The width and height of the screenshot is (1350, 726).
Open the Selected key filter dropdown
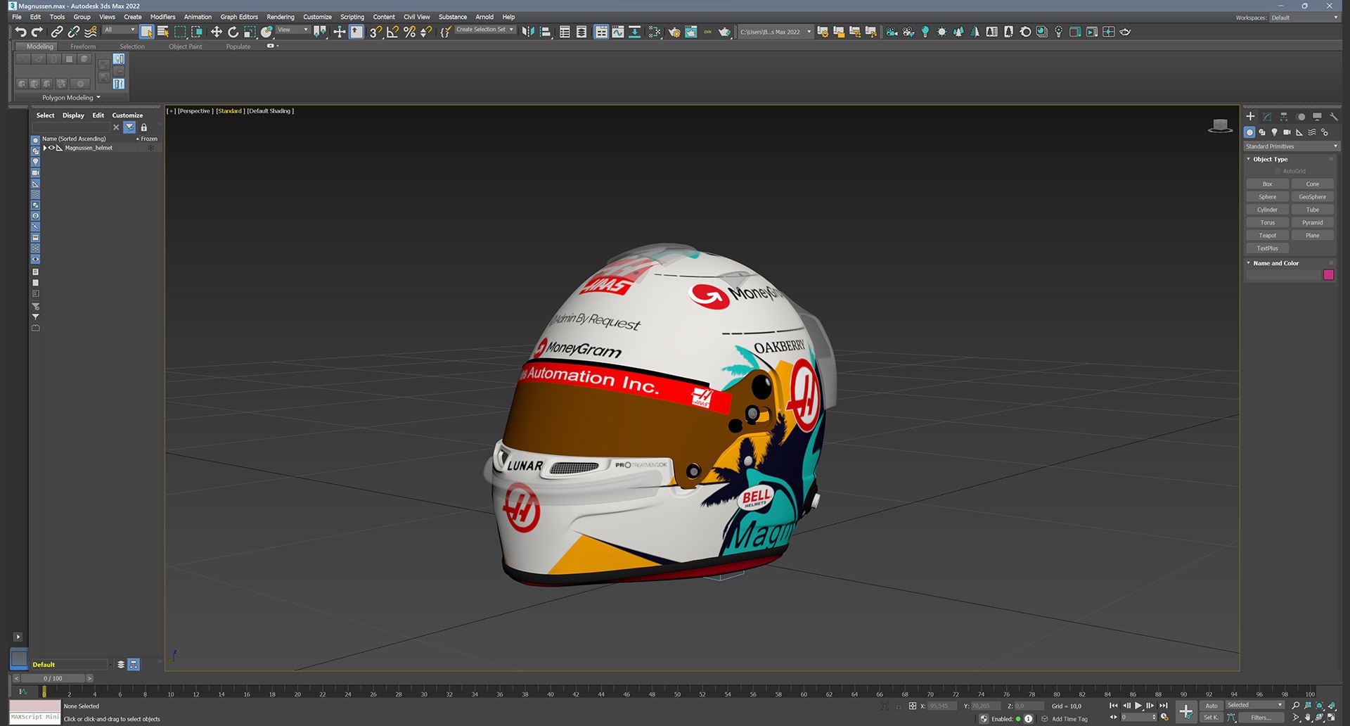(1255, 705)
